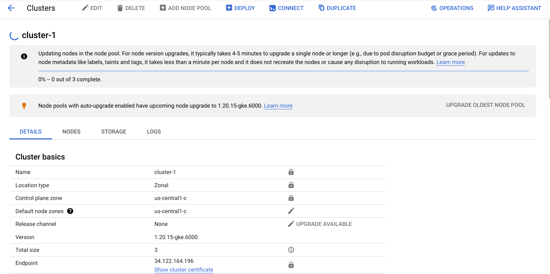550x274 pixels.
Task: Open the OPERATIONS panel
Action: click(x=452, y=8)
